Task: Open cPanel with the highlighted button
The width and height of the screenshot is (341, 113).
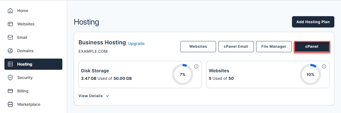Action: (312, 47)
